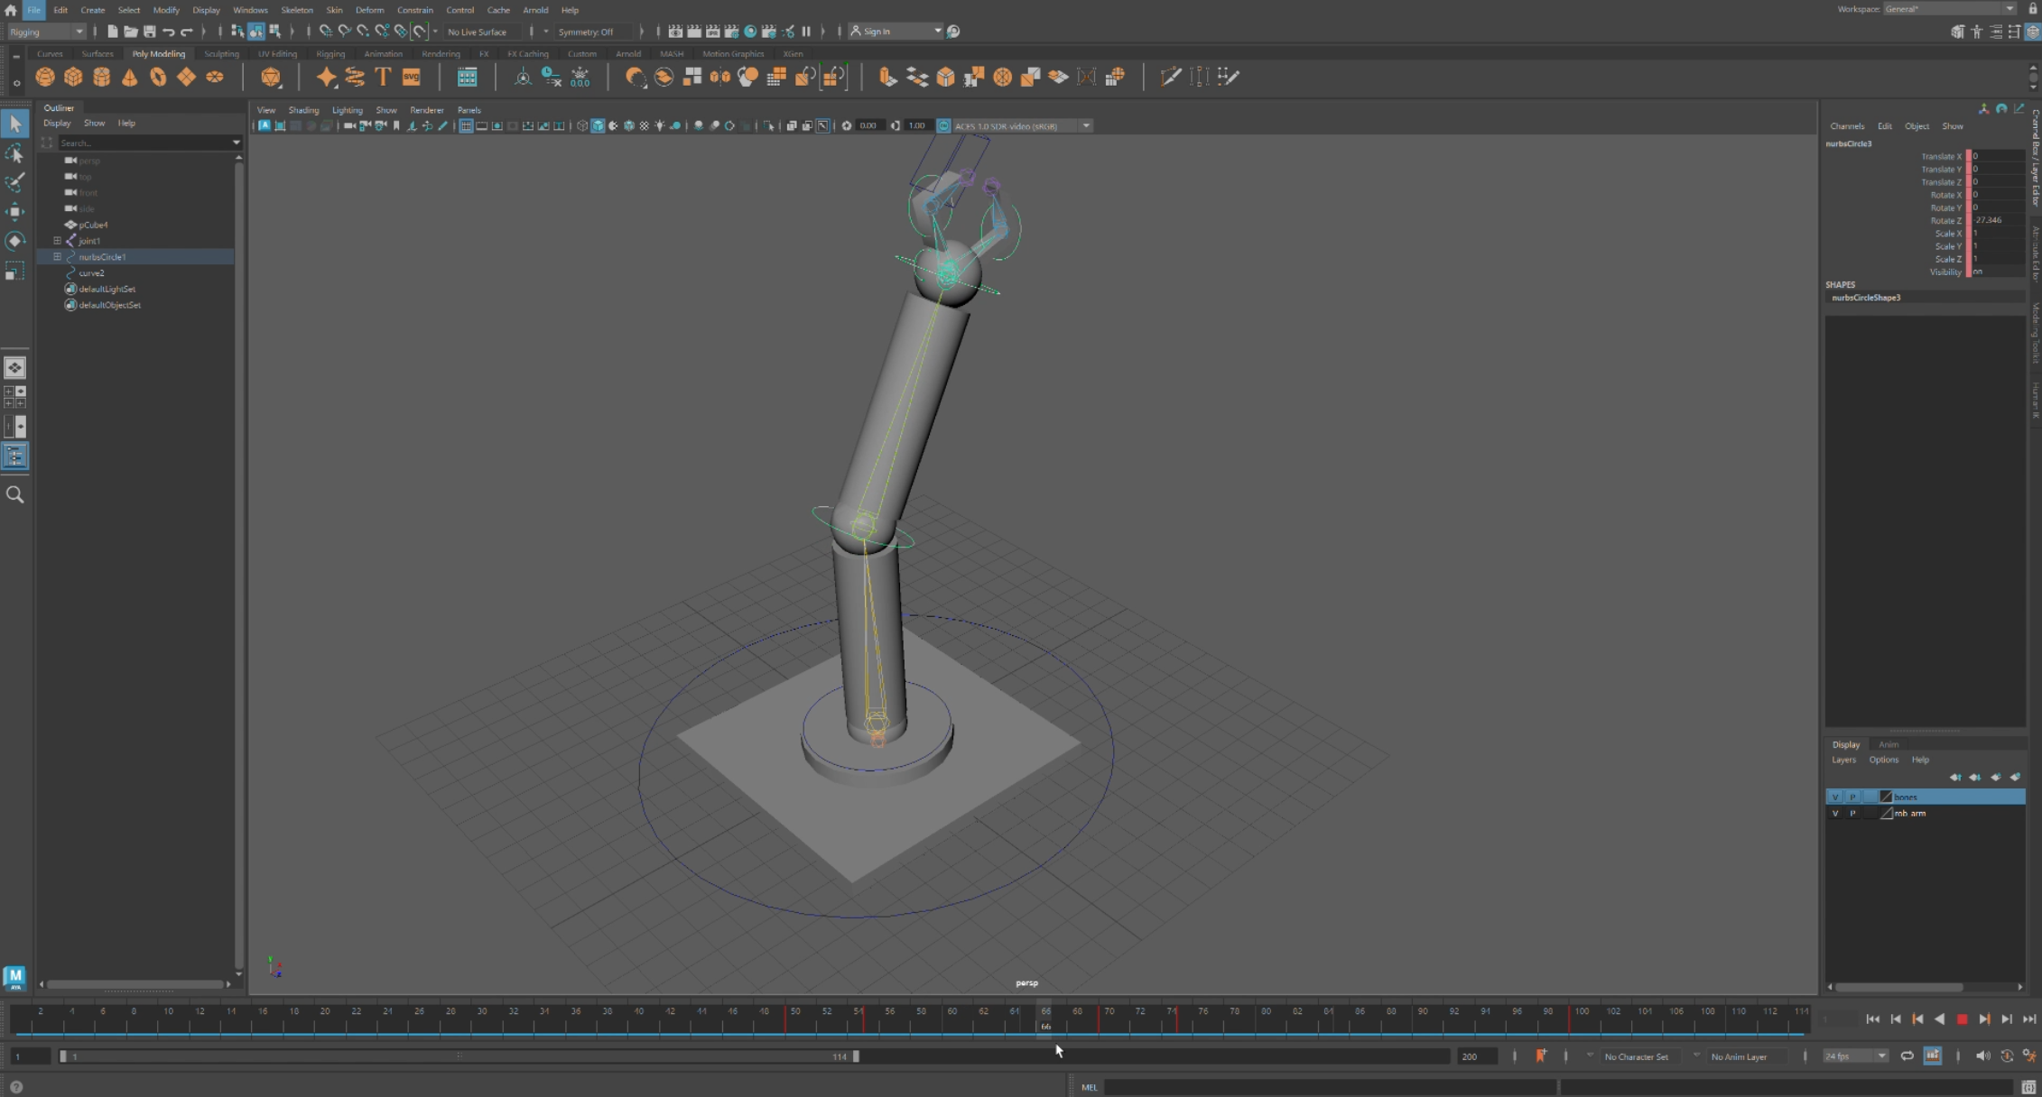Click the new scene icon
Viewport: 2042px width, 1097px height.
(x=112, y=32)
